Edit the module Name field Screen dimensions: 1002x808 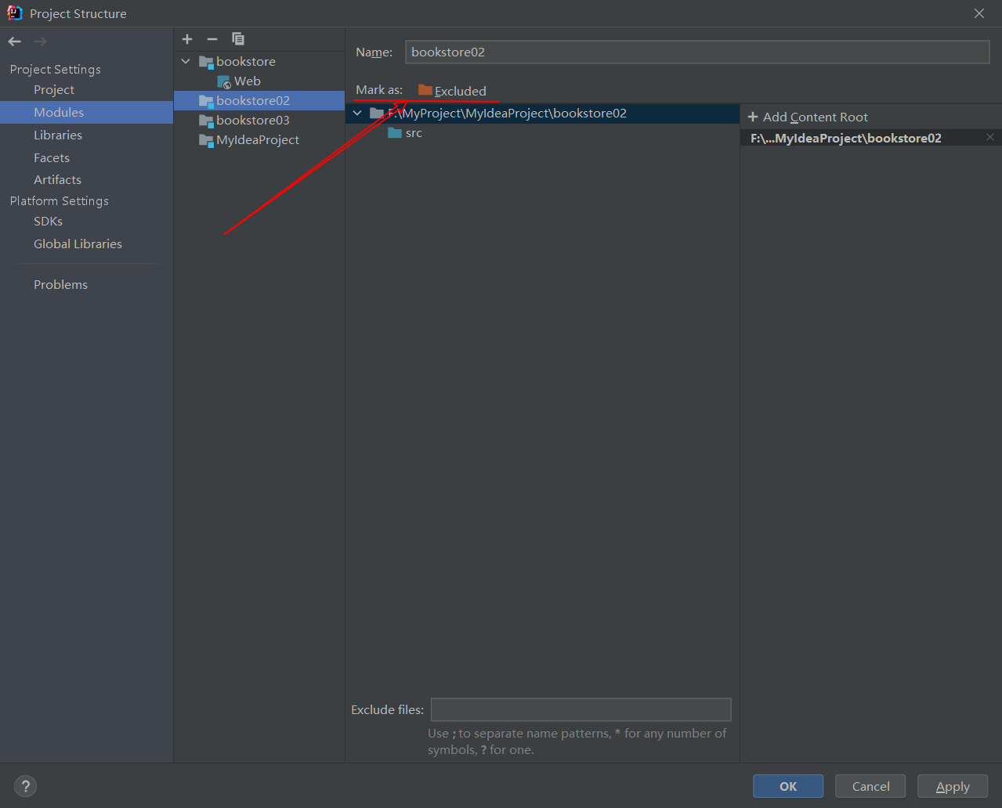pyautogui.click(x=696, y=52)
